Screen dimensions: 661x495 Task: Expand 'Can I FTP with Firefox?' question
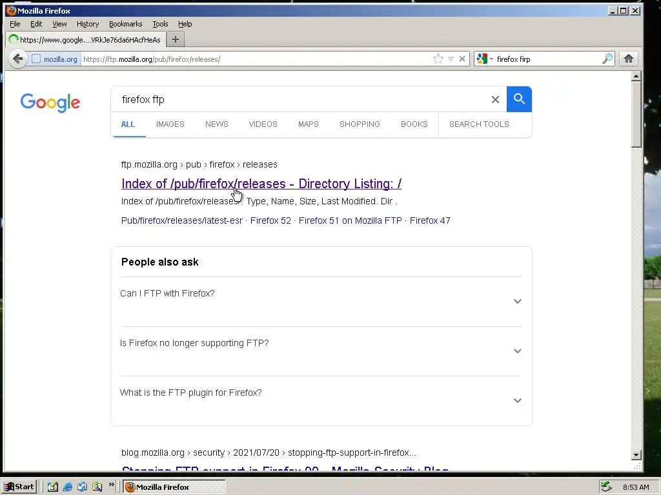click(x=321, y=302)
